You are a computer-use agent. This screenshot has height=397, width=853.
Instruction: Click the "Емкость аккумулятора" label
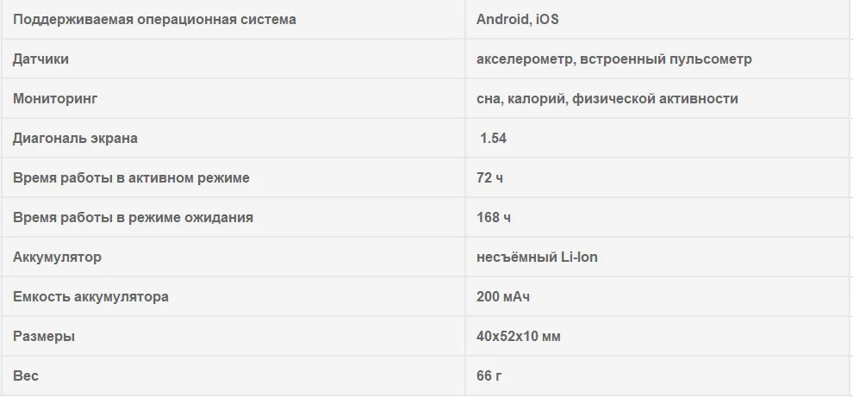(x=90, y=297)
